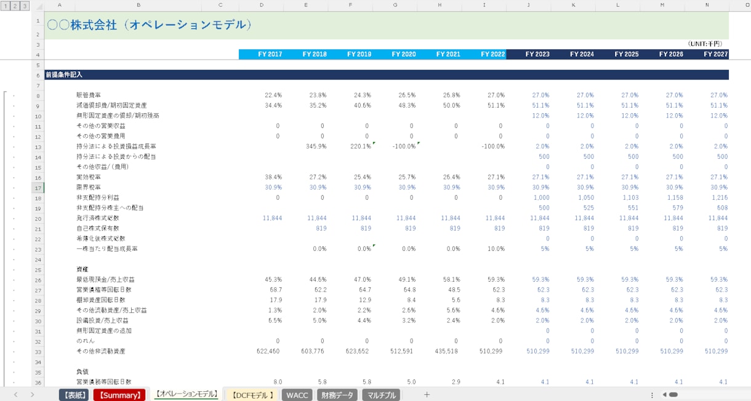
Task: Click the 220.1% cell in FY 2019
Action: pyautogui.click(x=360, y=146)
